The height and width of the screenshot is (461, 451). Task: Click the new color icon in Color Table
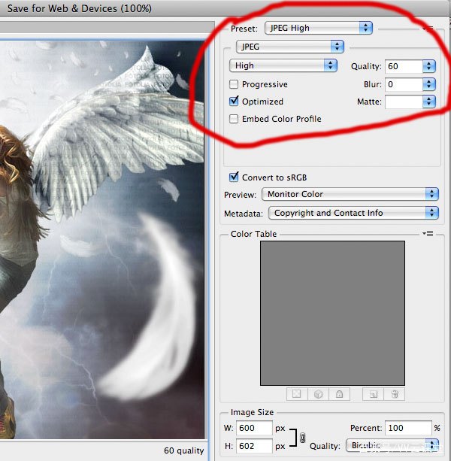(373, 394)
